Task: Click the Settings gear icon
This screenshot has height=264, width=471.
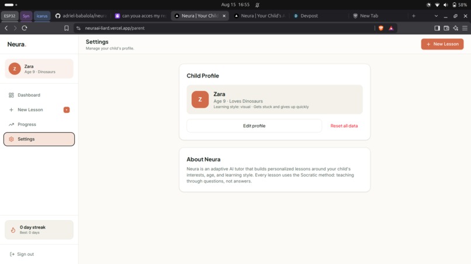Action: coord(12,139)
